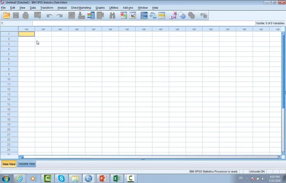The height and width of the screenshot is (183, 286).
Task: Select the highlighted cell in row 1
Action: (x=27, y=34)
